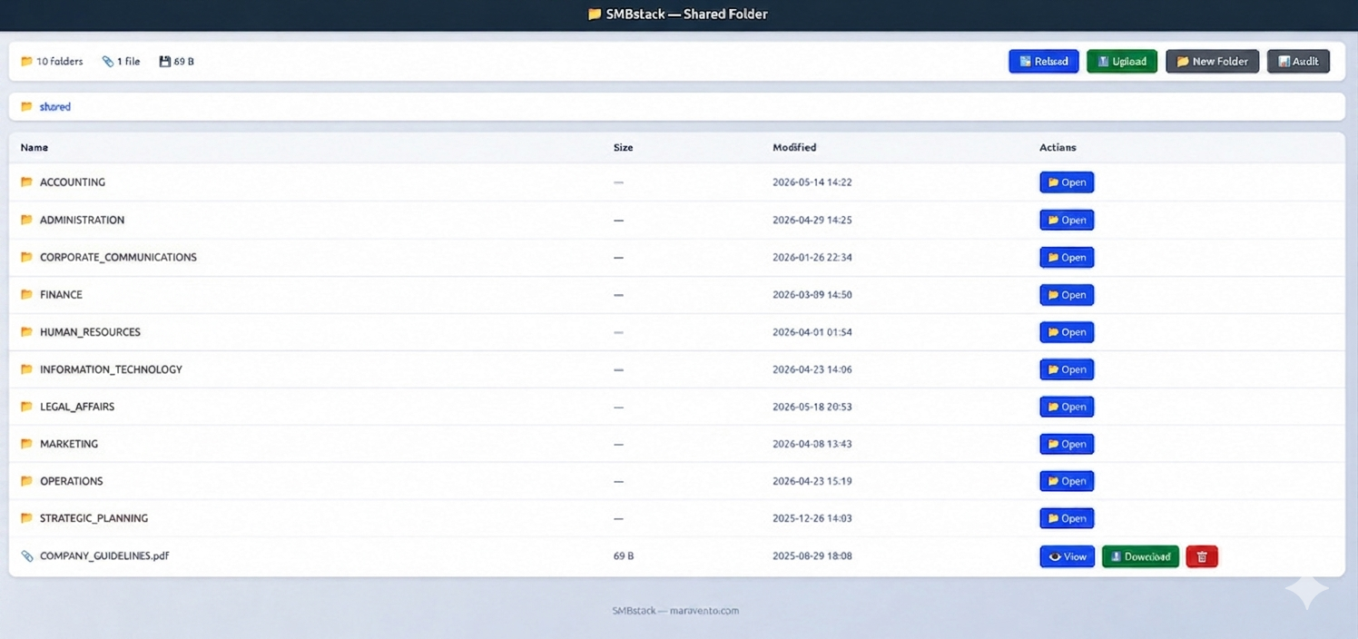
Task: Click the CORPORATE_COMMUNICATIONS folder icon
Action: click(26, 257)
